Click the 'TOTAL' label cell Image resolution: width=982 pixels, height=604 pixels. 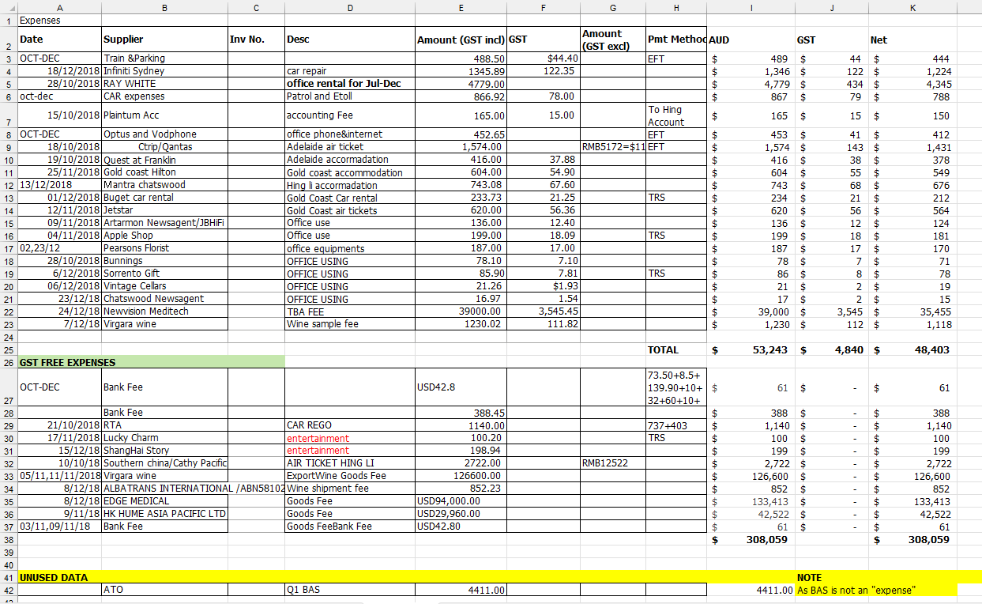675,349
